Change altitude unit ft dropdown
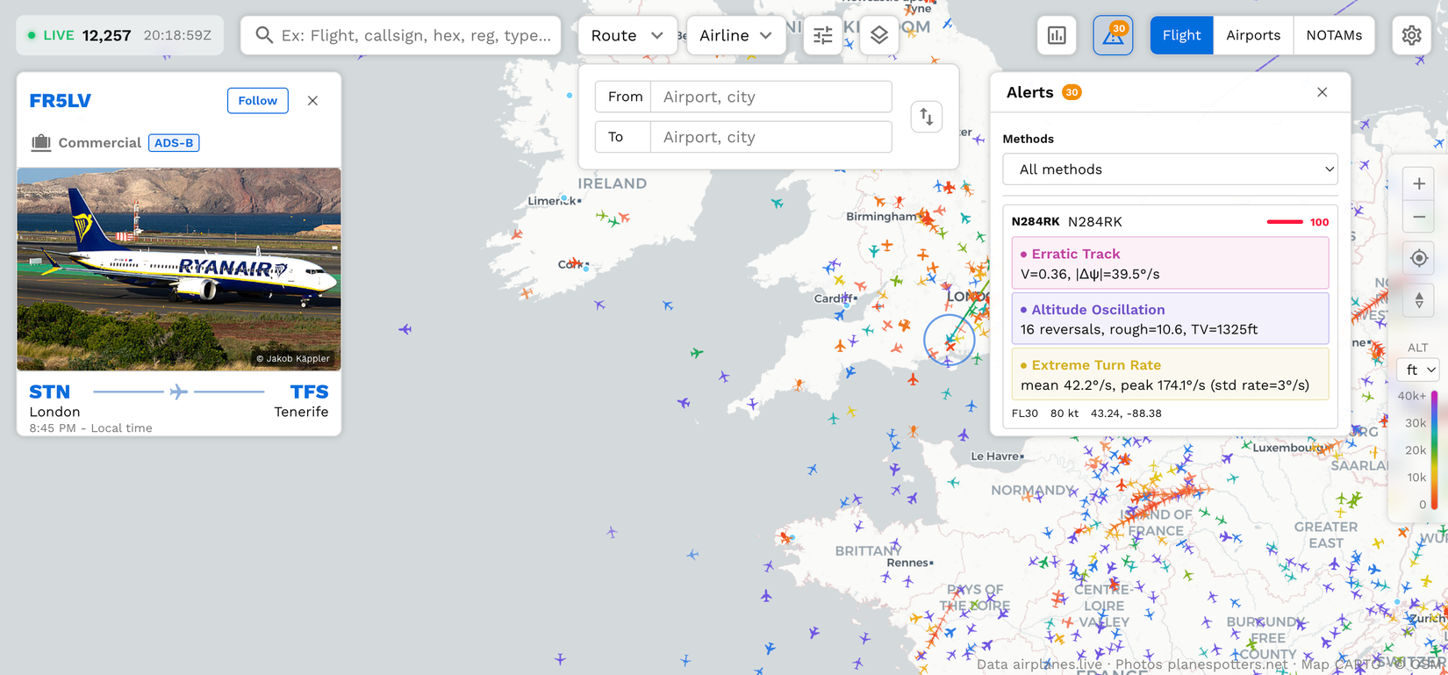 point(1418,370)
